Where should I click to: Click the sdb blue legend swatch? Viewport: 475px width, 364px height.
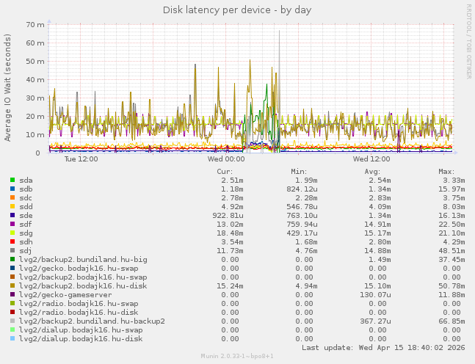click(x=12, y=189)
